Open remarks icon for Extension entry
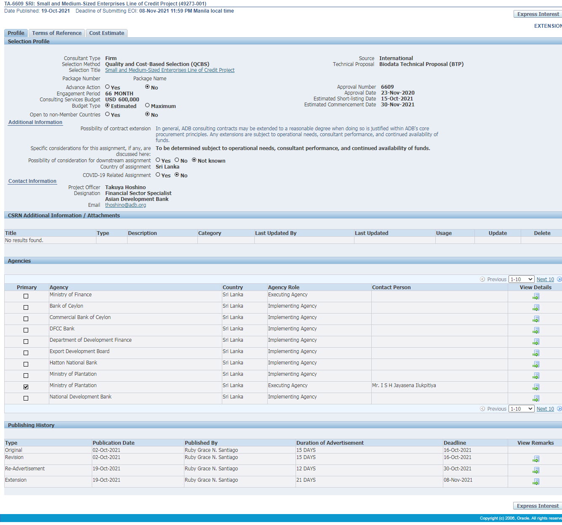This screenshot has width=562, height=525. [x=535, y=482]
